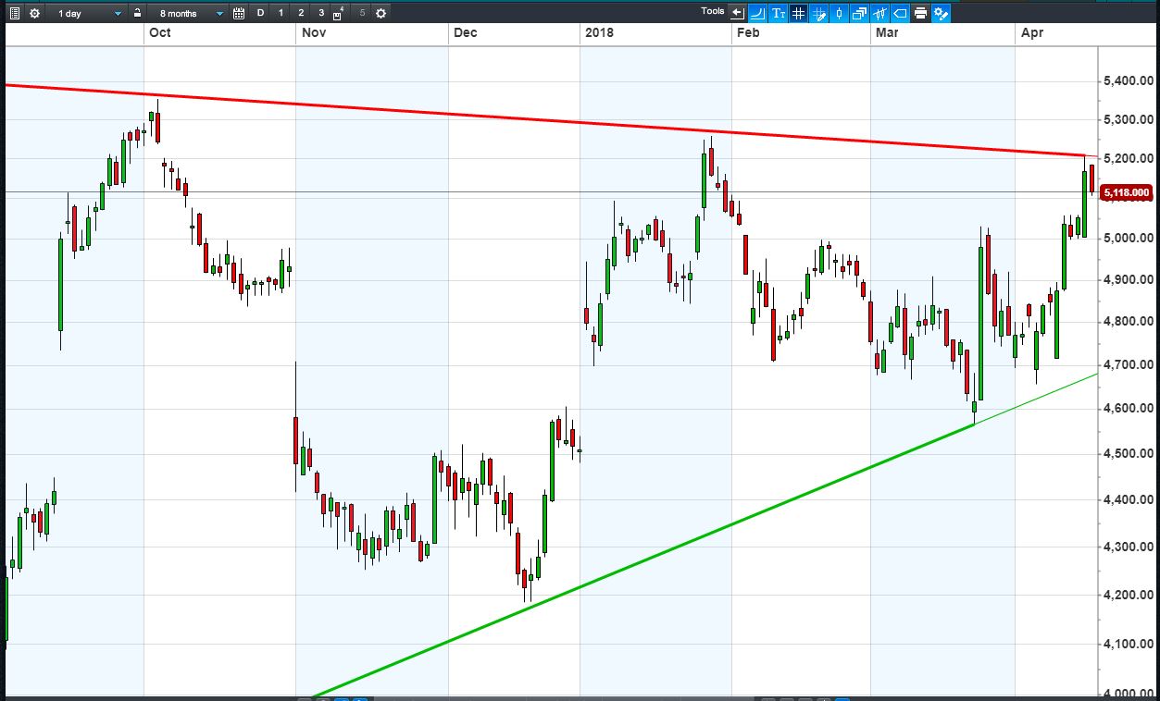Open the overlay windows tool

click(x=859, y=13)
